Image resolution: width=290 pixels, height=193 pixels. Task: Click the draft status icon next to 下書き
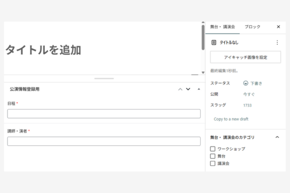coord(246,83)
